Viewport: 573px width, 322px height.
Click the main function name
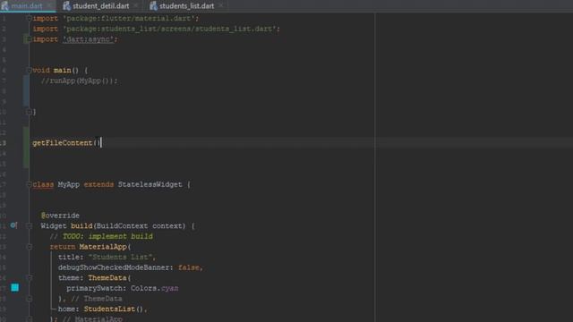click(62, 70)
